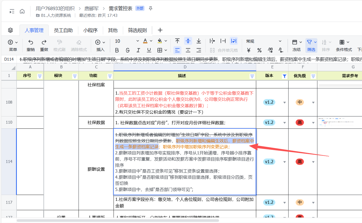Click the undo (撤销) button
Image resolution: width=362 pixels, height=223 pixels.
tap(31, 45)
